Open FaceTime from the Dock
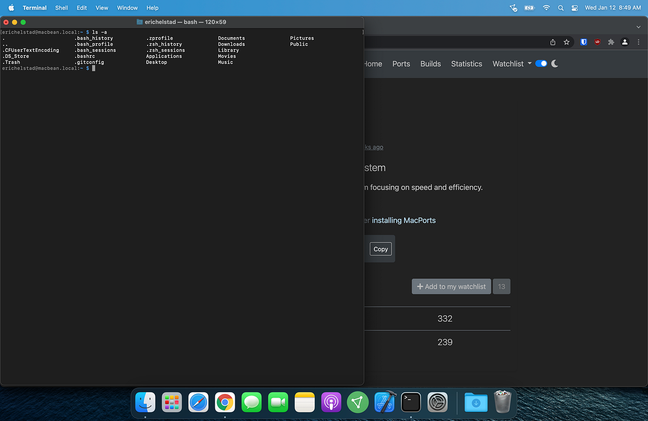The width and height of the screenshot is (648, 421). click(278, 402)
